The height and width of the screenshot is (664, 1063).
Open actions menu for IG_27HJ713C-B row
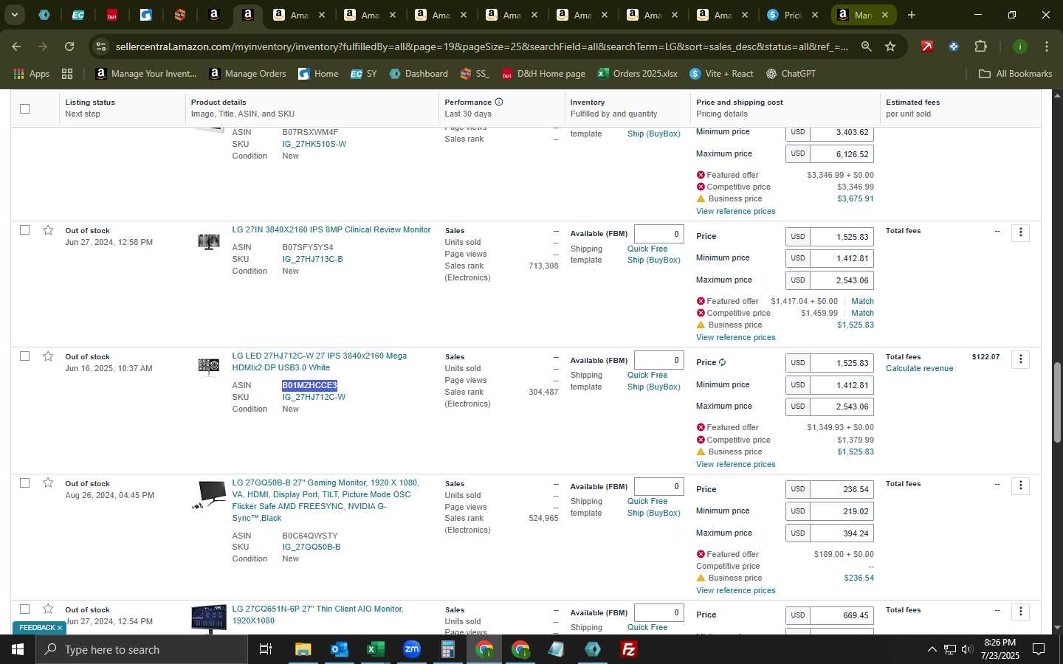click(1020, 232)
